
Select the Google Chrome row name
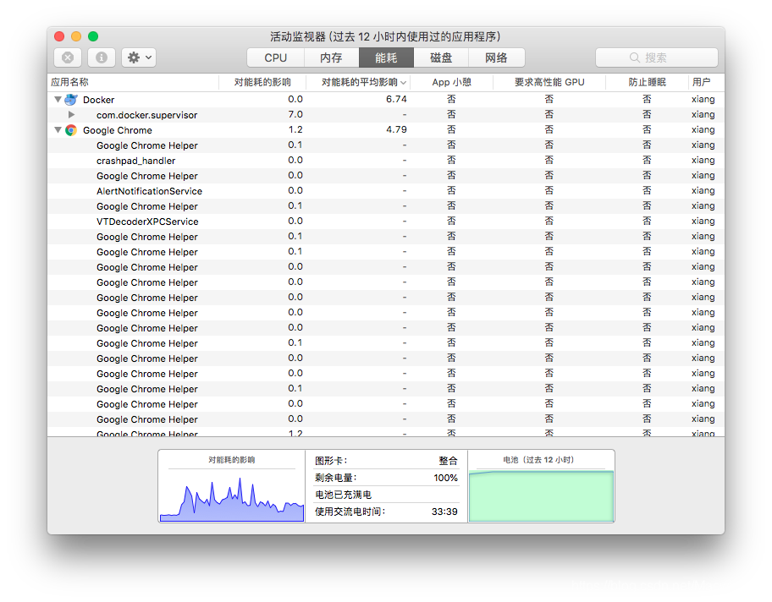click(117, 130)
